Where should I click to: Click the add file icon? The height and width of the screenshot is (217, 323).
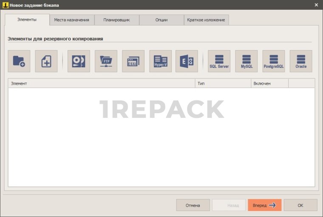click(x=46, y=61)
